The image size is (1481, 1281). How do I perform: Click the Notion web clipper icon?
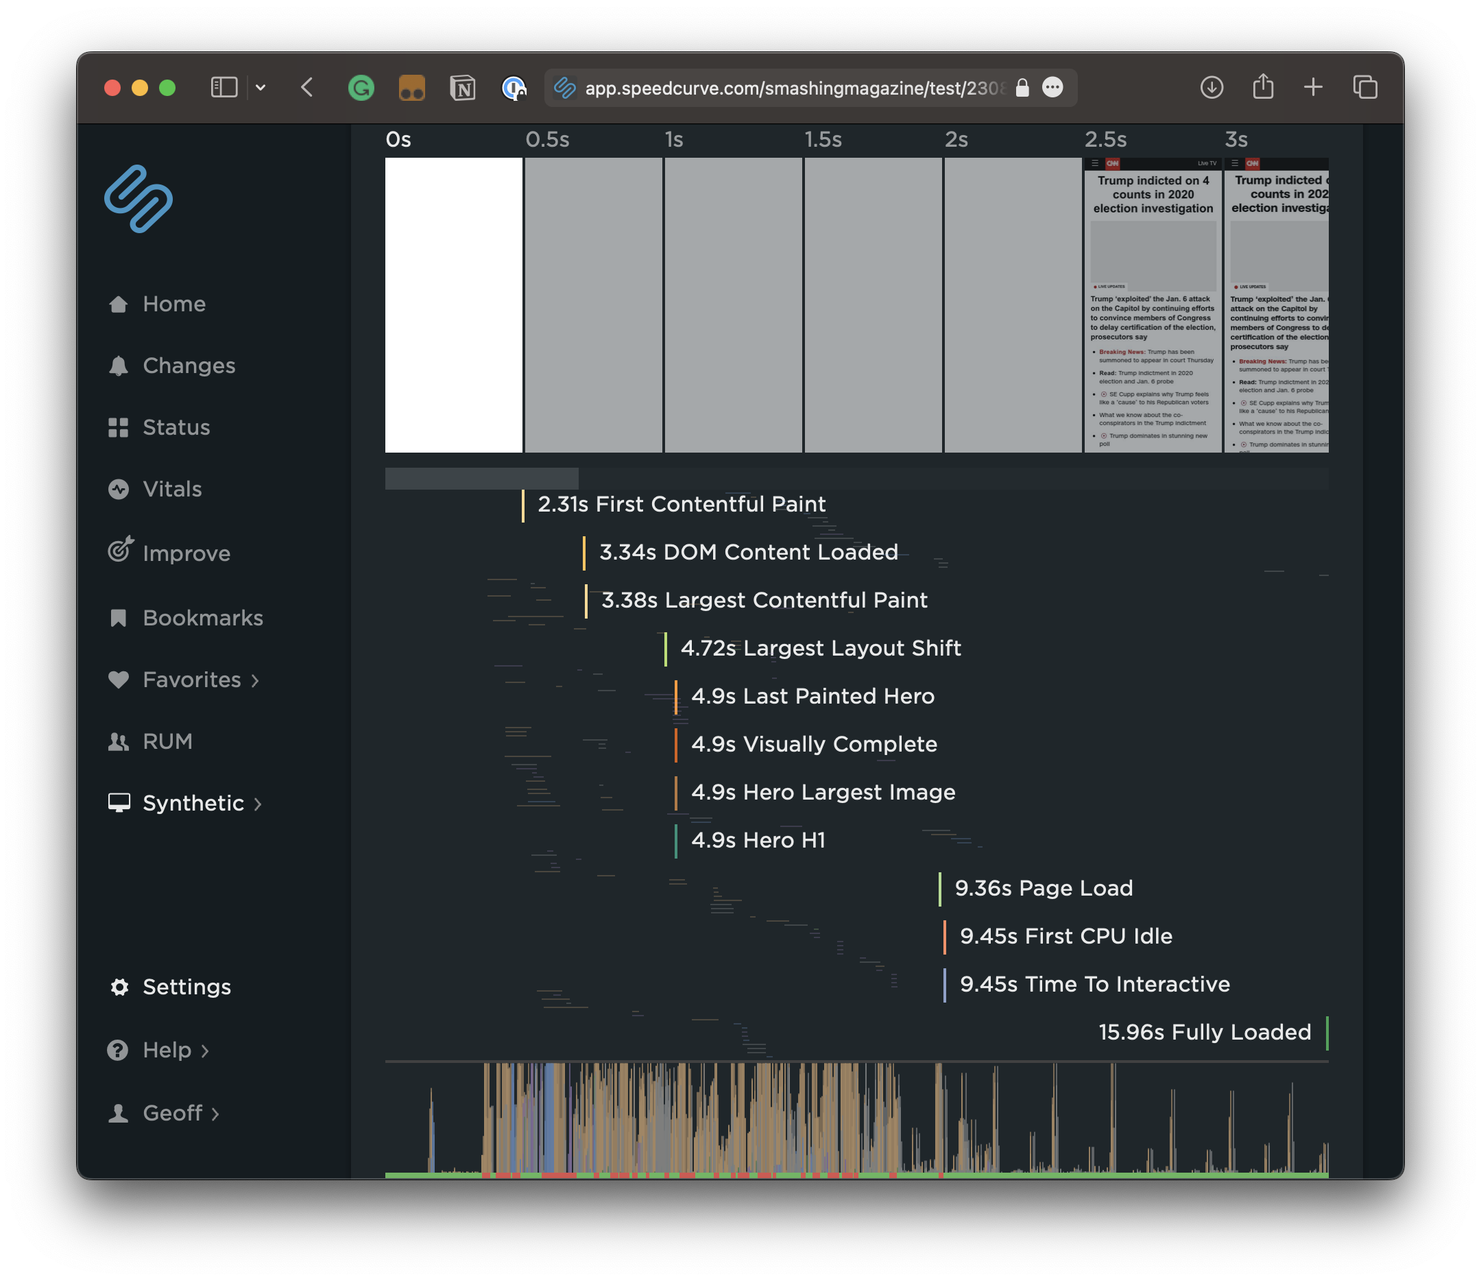tap(462, 88)
